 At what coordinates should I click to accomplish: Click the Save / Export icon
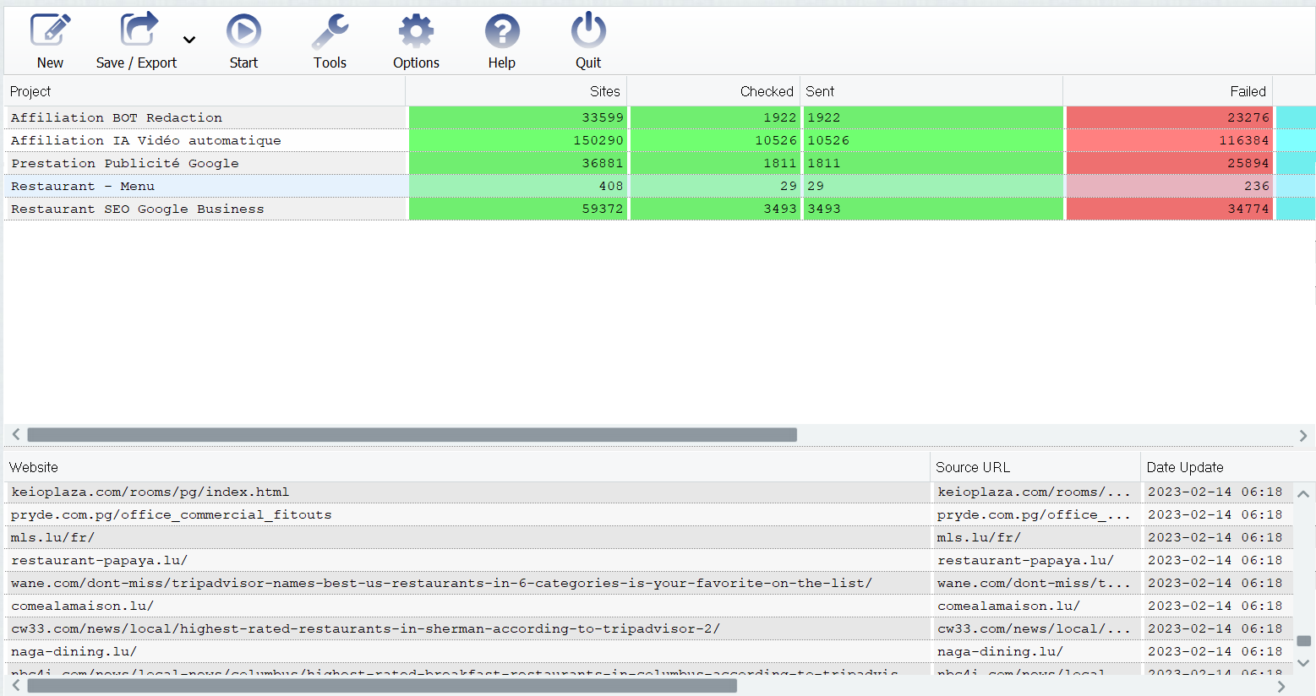138,31
